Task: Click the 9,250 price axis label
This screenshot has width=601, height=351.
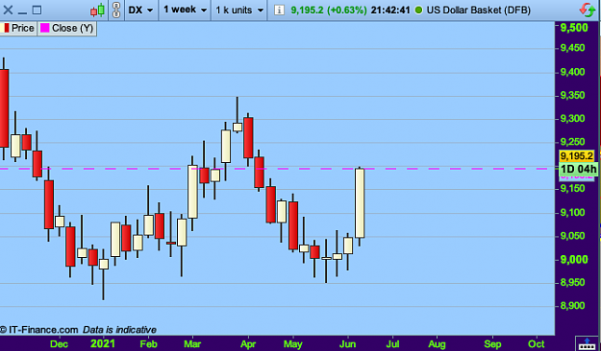Action: click(573, 142)
